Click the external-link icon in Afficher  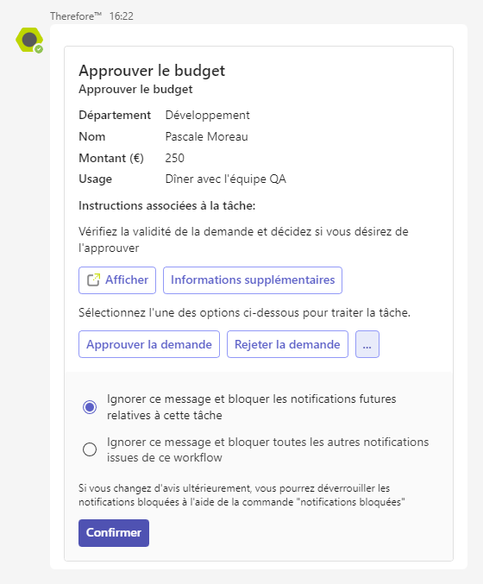[93, 280]
